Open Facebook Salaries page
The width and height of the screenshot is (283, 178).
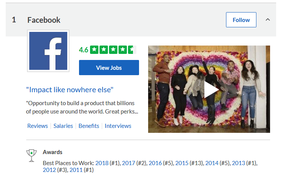coord(63,126)
